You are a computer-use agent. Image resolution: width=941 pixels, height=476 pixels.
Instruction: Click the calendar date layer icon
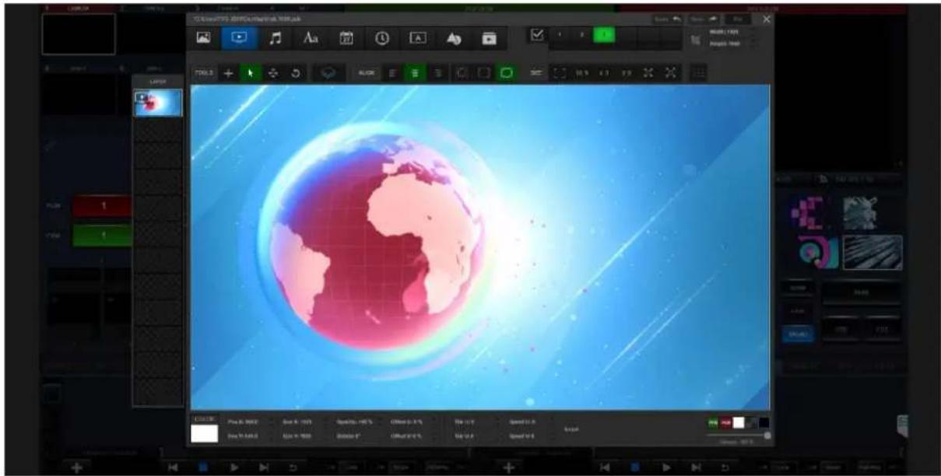(x=347, y=37)
